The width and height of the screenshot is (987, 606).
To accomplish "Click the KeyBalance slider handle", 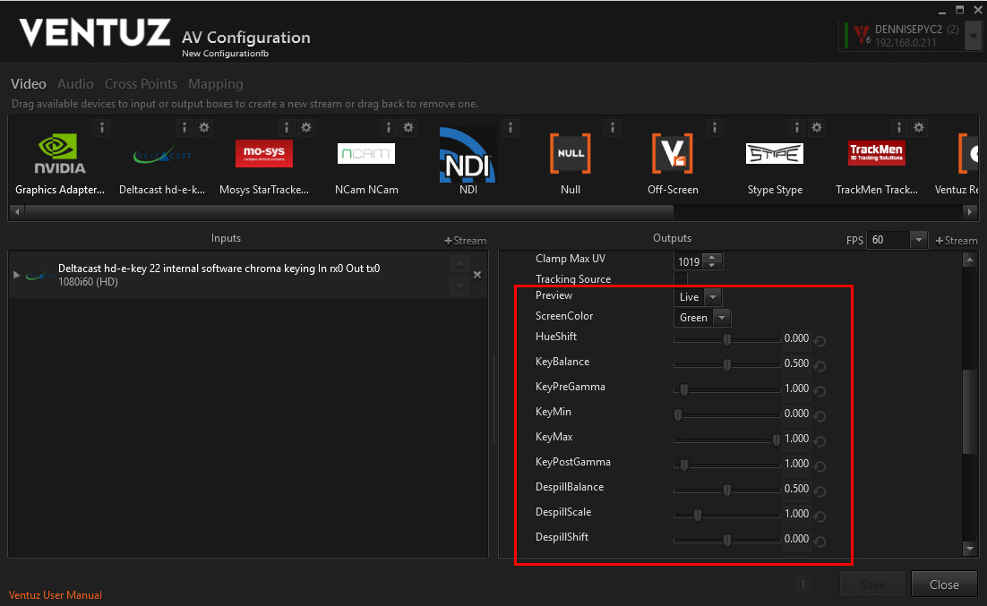I will [726, 364].
